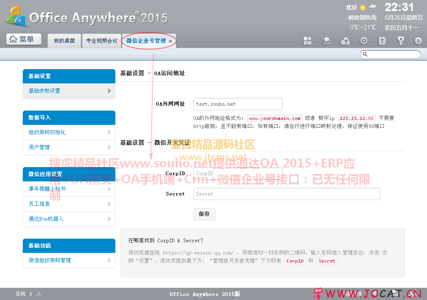Click the 123.23.12.XX example IP text

356,118
